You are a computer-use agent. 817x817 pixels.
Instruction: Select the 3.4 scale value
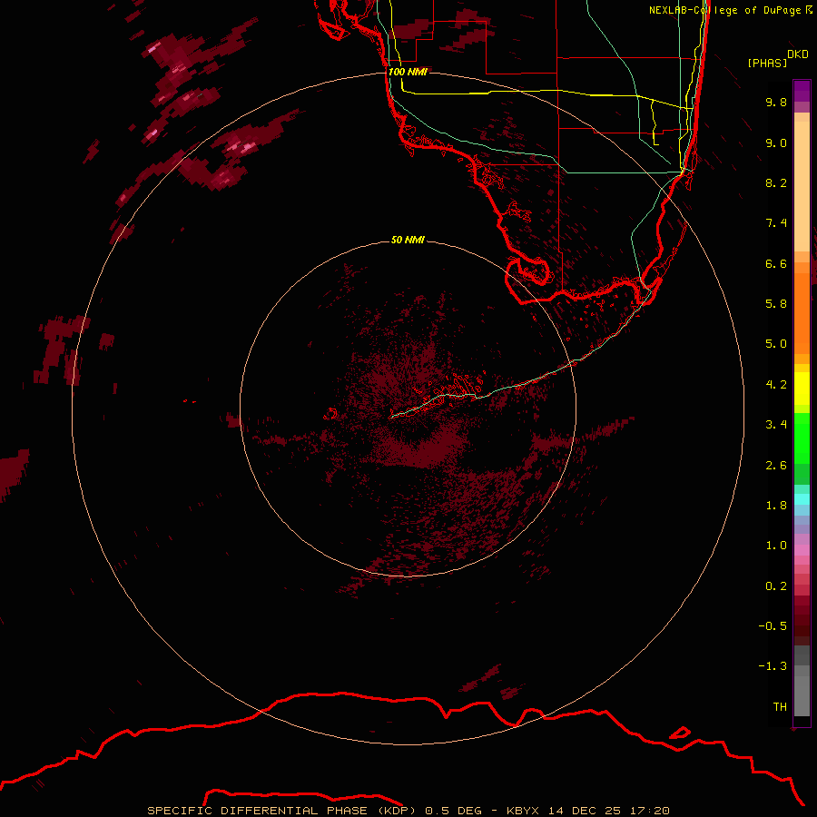pos(776,425)
